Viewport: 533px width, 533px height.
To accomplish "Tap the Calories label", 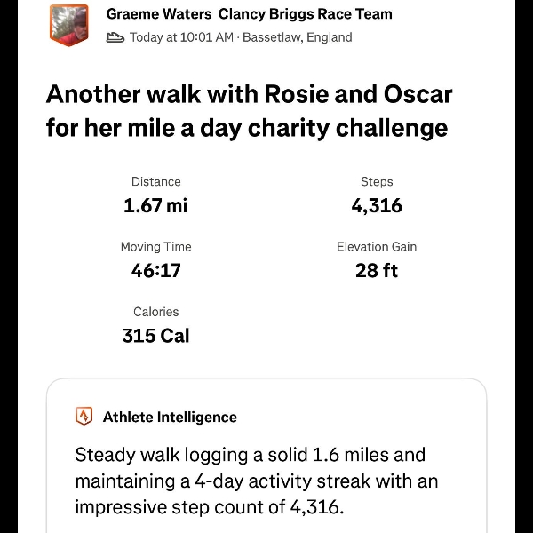I will 155,312.
